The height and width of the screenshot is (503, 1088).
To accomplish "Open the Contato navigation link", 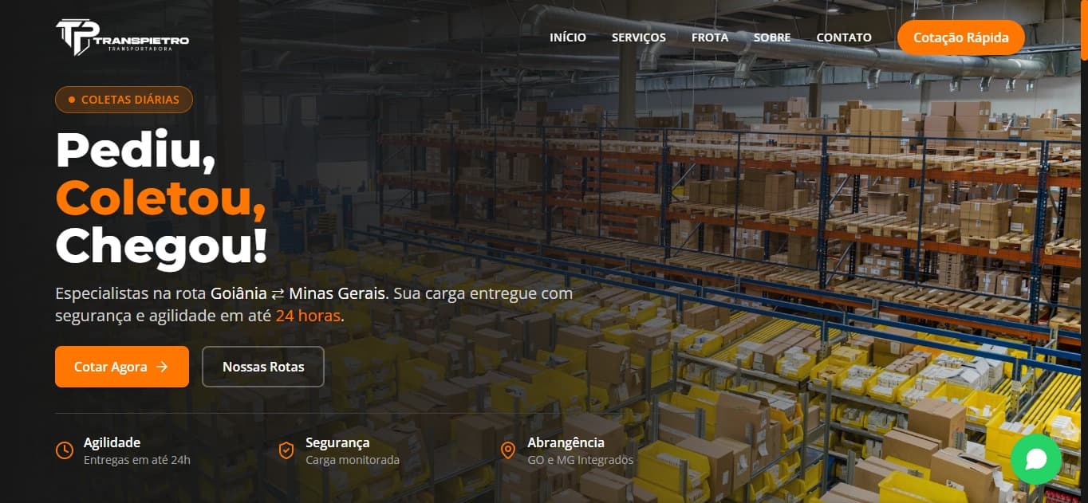I will (x=844, y=37).
